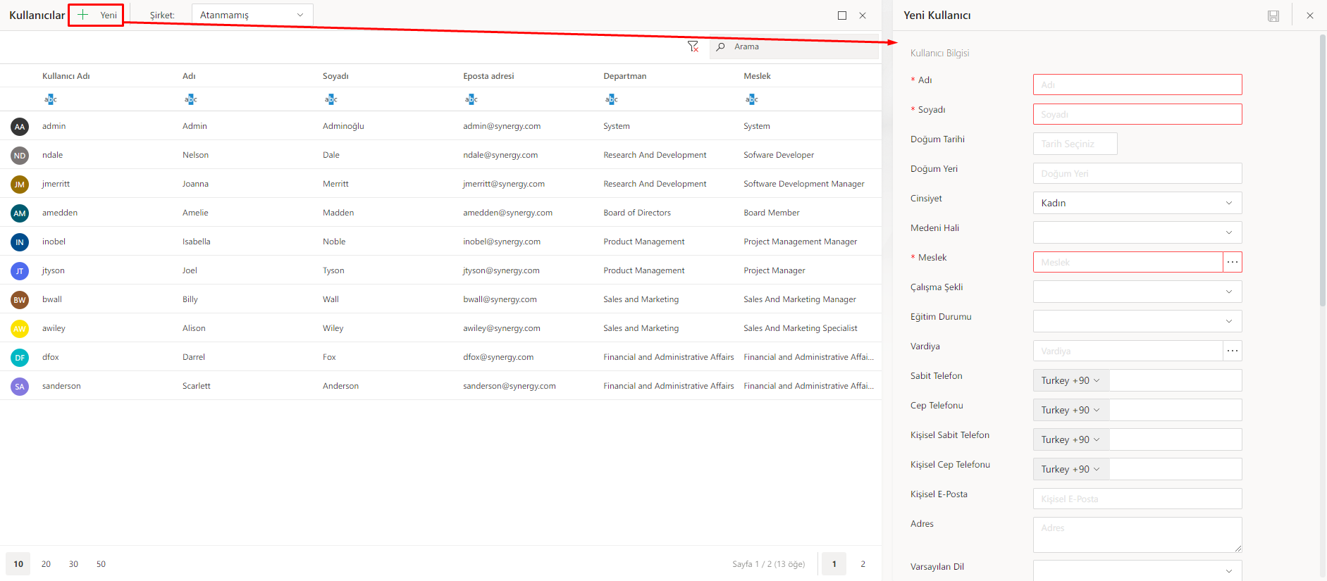Image resolution: width=1327 pixels, height=581 pixels.
Task: Click the filter icon under Eposta adresi column
Action: (471, 99)
